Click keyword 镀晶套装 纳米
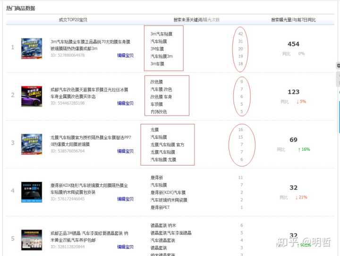The height and width of the screenshot is (256, 340). pos(163,225)
